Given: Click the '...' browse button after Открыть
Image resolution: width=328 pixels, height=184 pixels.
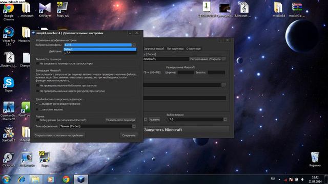Looking at the screenshot, I should [223, 59].
